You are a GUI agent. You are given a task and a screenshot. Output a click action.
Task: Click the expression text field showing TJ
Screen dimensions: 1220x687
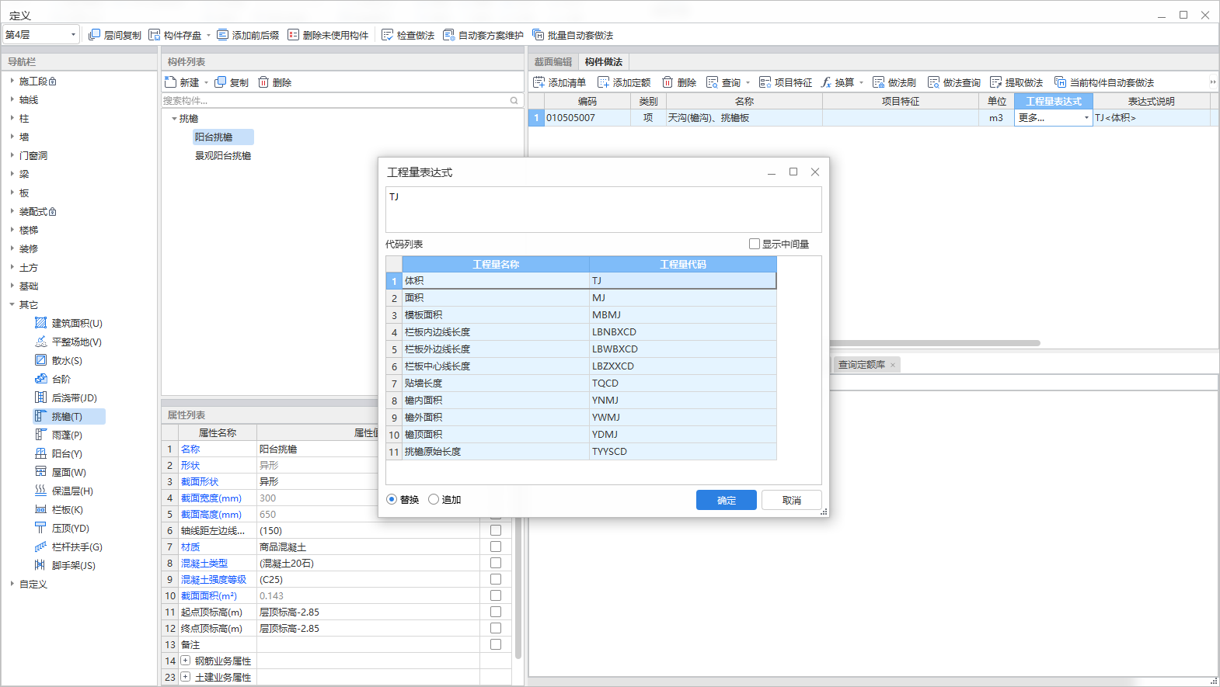(x=604, y=210)
